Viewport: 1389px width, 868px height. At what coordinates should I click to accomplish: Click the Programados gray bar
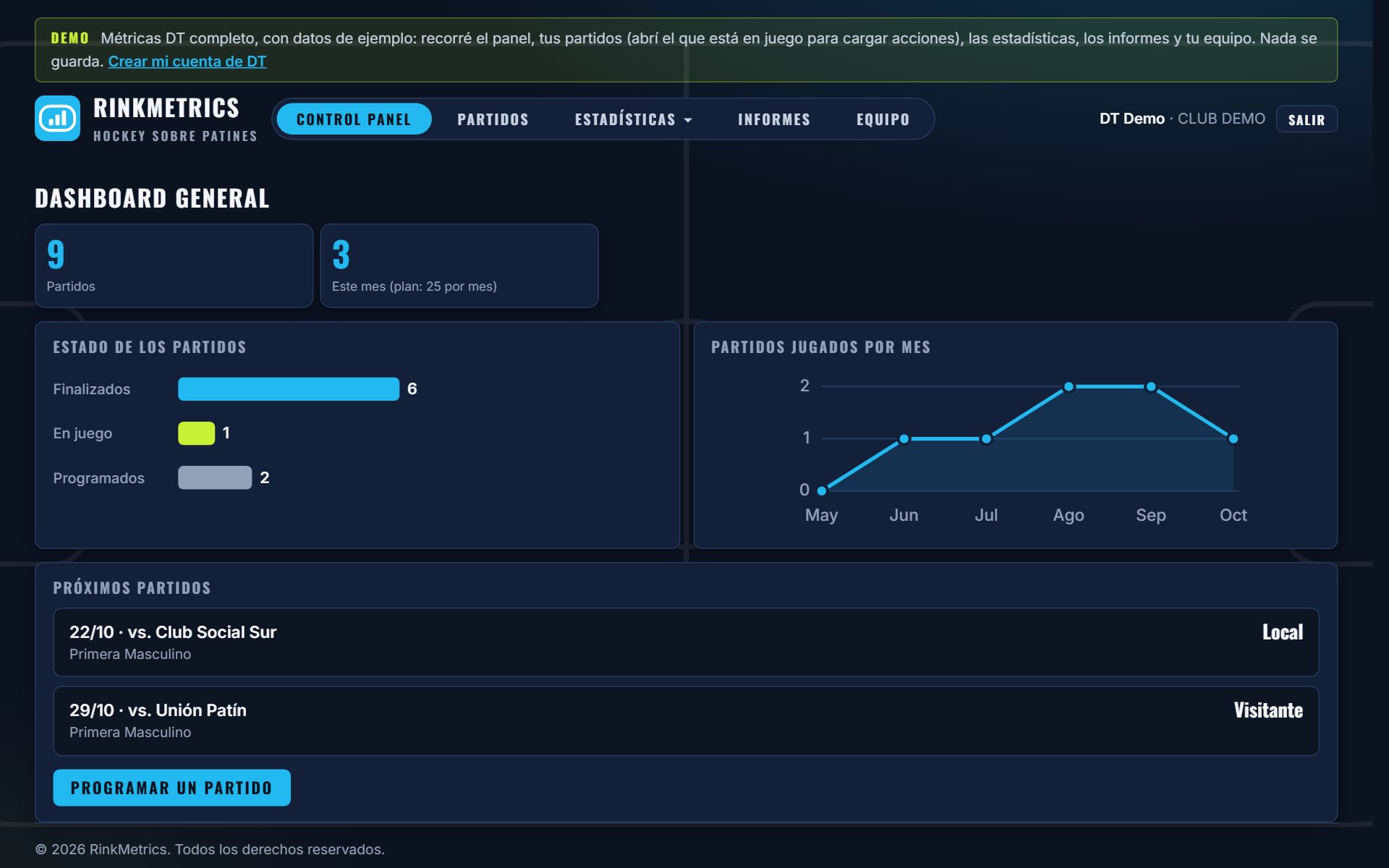click(x=215, y=477)
